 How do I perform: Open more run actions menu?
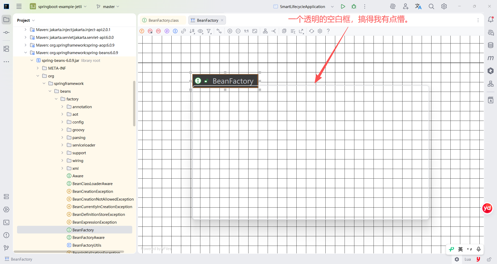point(365,6)
